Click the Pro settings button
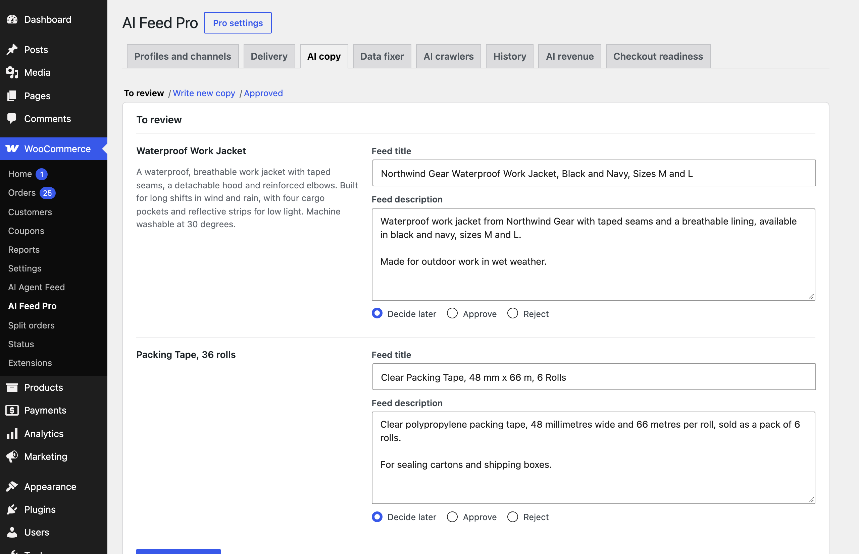This screenshot has height=554, width=859. [x=238, y=23]
